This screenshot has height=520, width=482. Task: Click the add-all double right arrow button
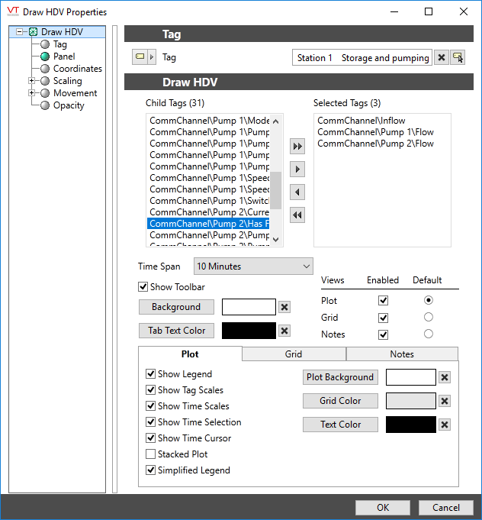[297, 146]
